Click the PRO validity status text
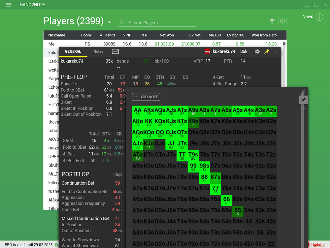Image resolution: width=330 pixels, height=248 pixels. (29, 245)
